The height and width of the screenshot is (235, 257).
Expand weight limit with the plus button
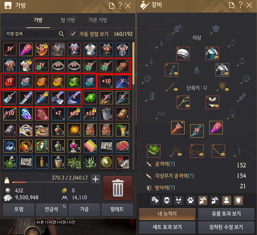click(x=96, y=179)
